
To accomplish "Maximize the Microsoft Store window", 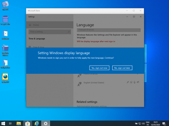I will tap(134, 10).
